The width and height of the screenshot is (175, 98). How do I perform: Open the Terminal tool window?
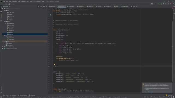[32, 95]
